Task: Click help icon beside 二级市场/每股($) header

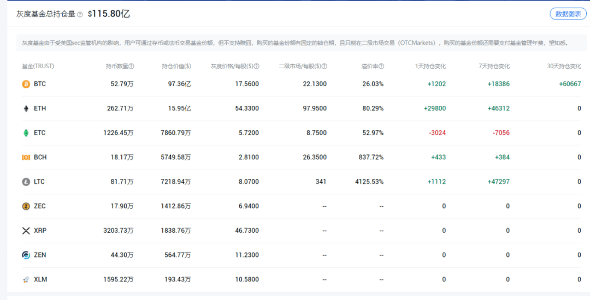Action: coord(324,66)
